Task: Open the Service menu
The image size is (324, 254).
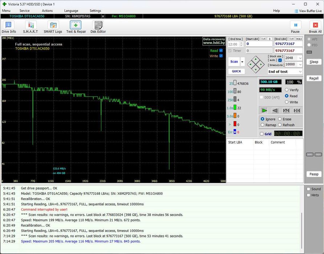Action: (x=24, y=11)
